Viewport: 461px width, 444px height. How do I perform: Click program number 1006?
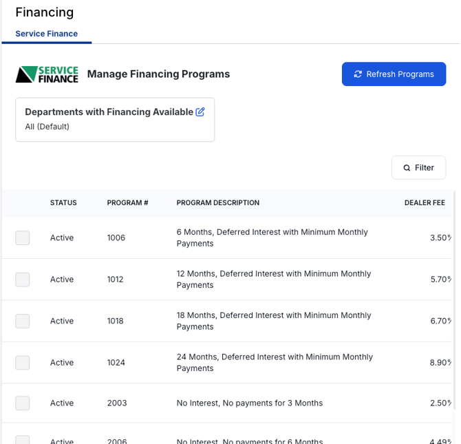[116, 237]
